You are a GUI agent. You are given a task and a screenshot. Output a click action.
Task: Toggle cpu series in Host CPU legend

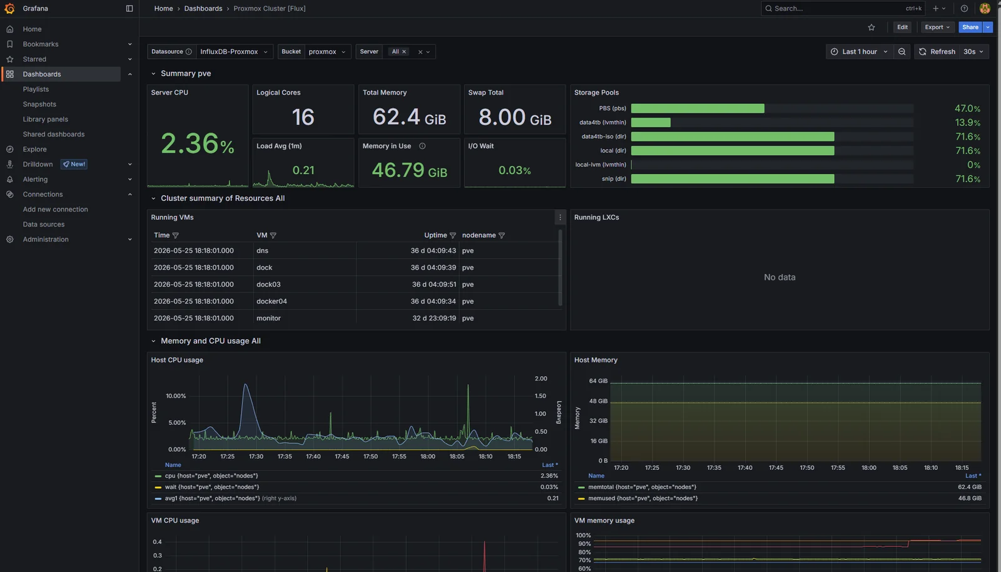point(211,476)
